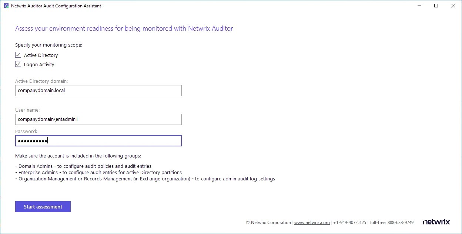Maximize the Netwrix Auditor window
Image resolution: width=462 pixels, height=234 pixels.
tap(436, 6)
